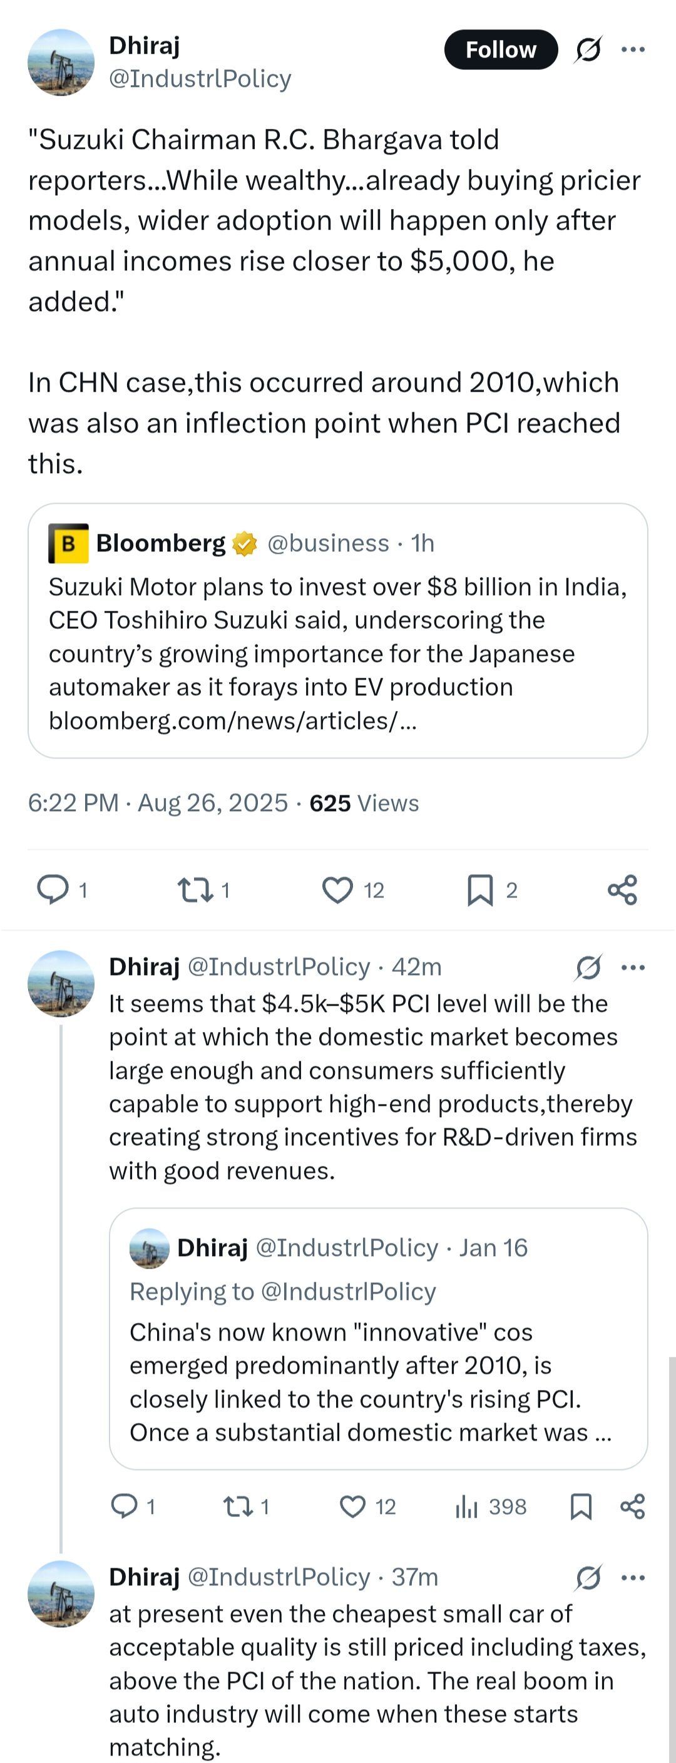The width and height of the screenshot is (676, 1763).
Task: View analytics of the 42m reply
Action: coord(467,1506)
